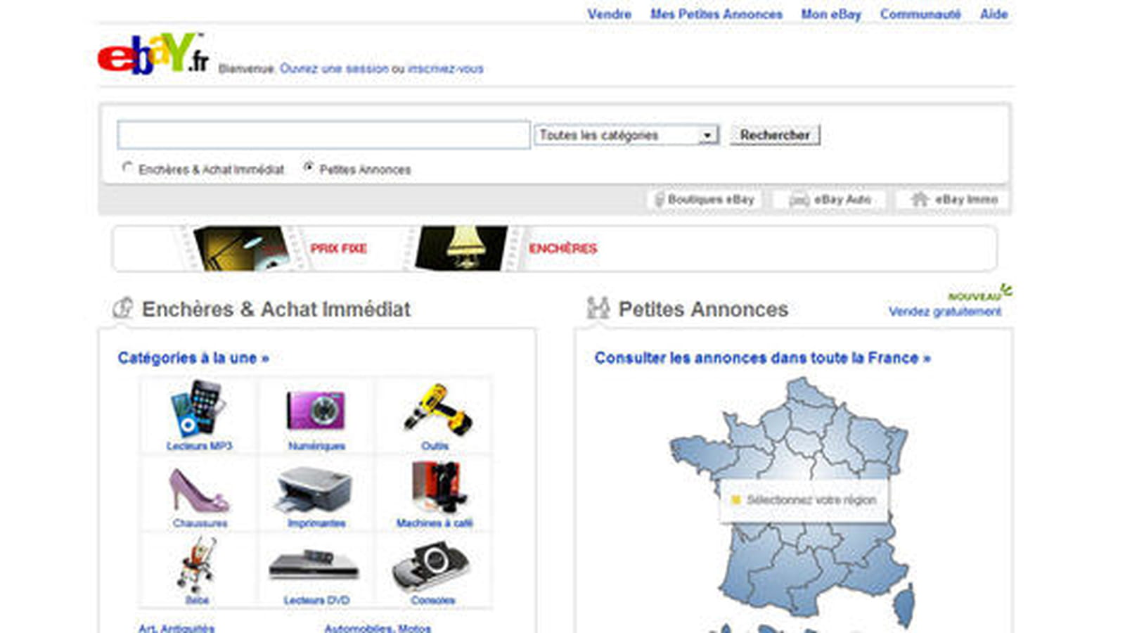The height and width of the screenshot is (633, 1125).
Task: Click the Vendez gratuitement link
Action: [x=944, y=312]
